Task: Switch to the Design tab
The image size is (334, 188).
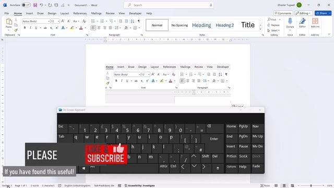Action: (52, 13)
